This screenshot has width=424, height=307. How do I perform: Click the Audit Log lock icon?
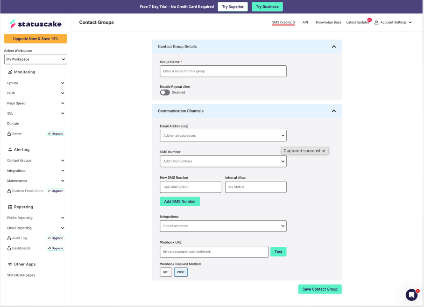pyautogui.click(x=9, y=238)
